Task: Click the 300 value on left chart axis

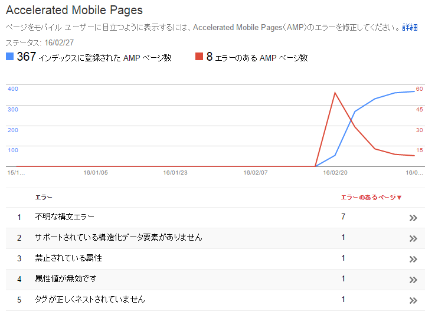Action: click(13, 110)
